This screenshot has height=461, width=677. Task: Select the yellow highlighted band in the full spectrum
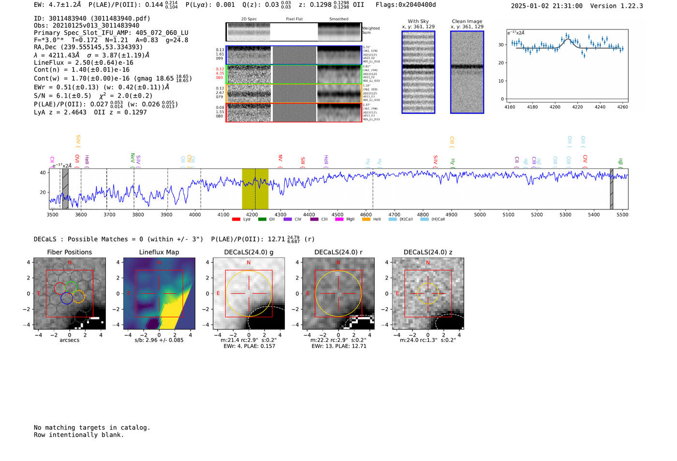click(255, 189)
